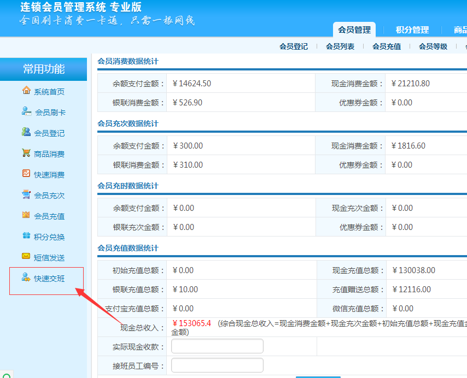Open 会员等级 in the top submenu
Image resolution: width=467 pixels, height=378 pixels.
tap(433, 46)
